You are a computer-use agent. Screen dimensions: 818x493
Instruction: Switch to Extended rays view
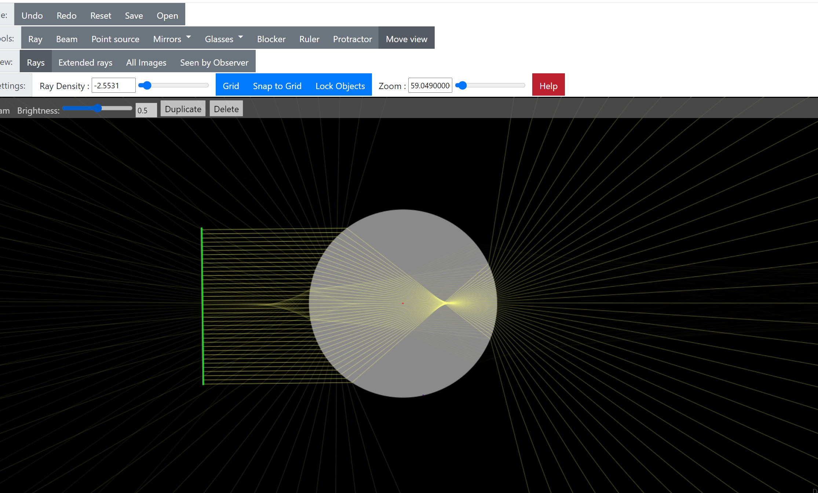click(x=85, y=62)
